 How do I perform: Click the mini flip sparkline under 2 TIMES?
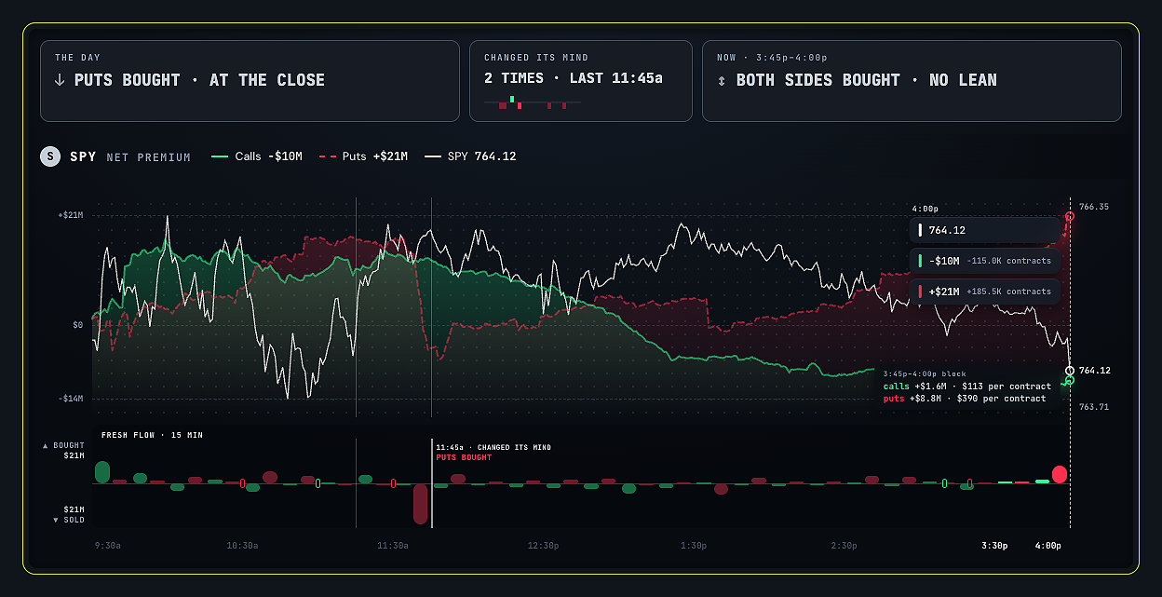point(533,102)
